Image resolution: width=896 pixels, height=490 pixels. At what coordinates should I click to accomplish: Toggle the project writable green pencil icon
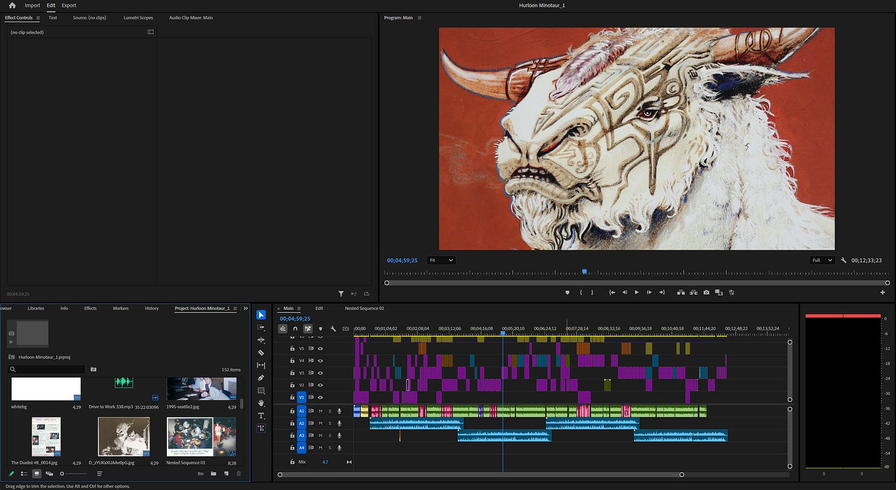click(11, 473)
